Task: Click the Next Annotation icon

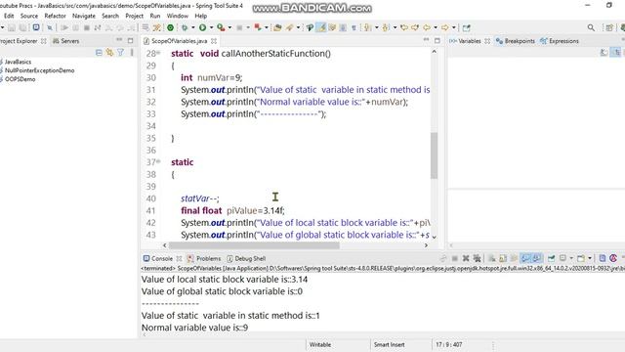Action: click(x=367, y=27)
